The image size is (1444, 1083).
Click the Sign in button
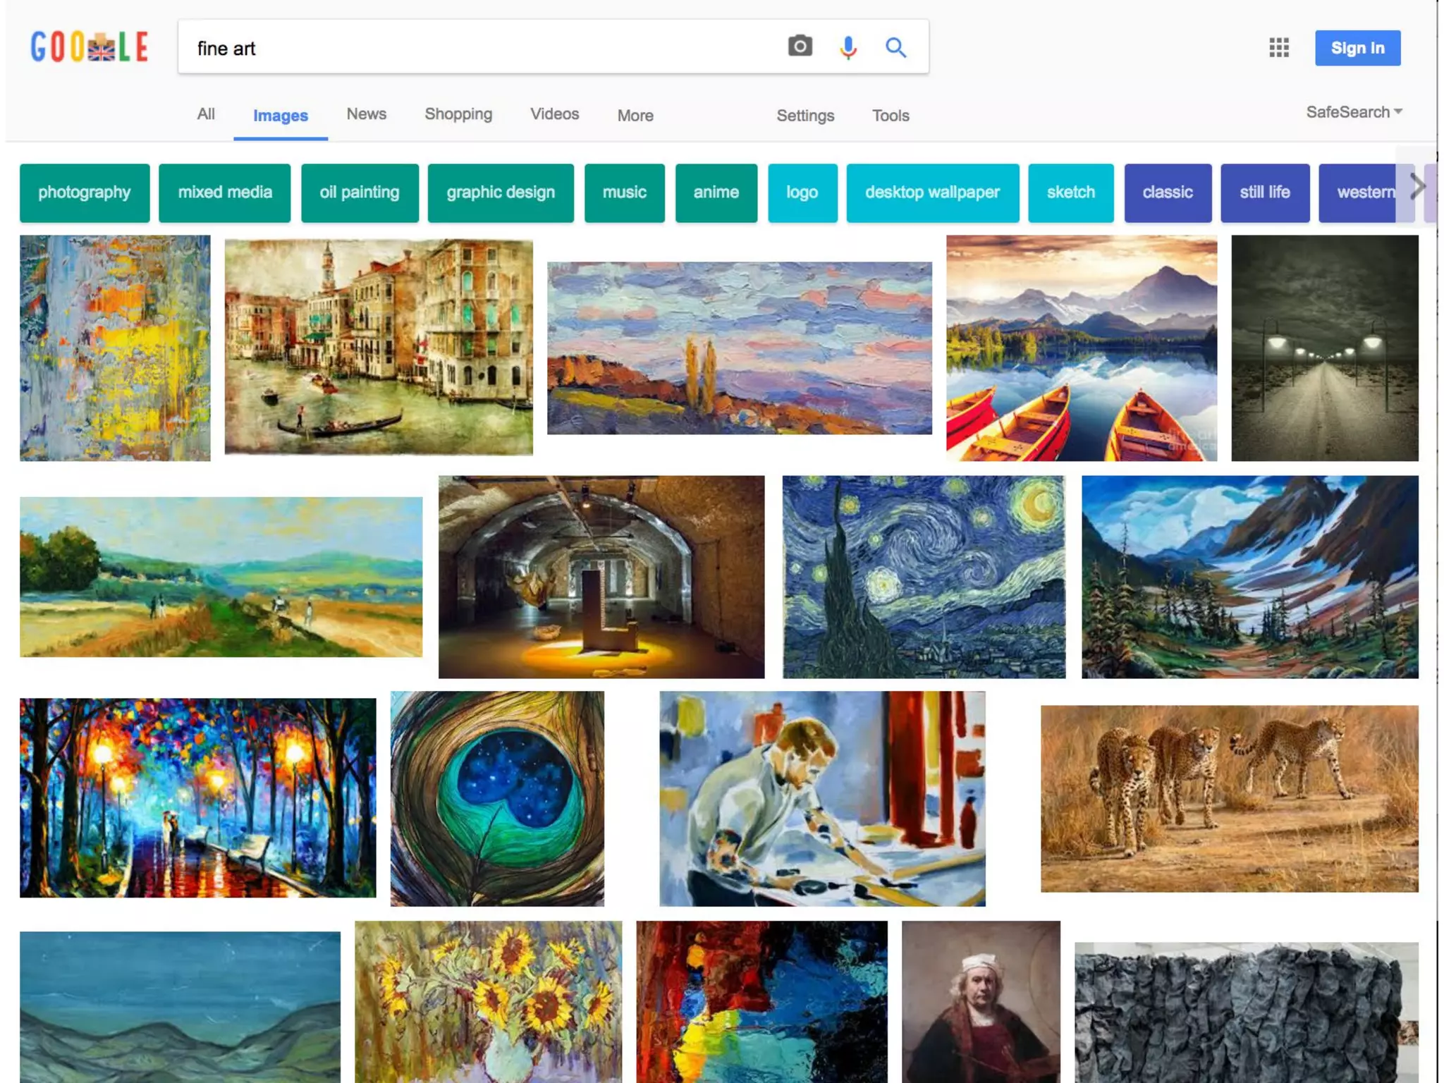tap(1357, 48)
